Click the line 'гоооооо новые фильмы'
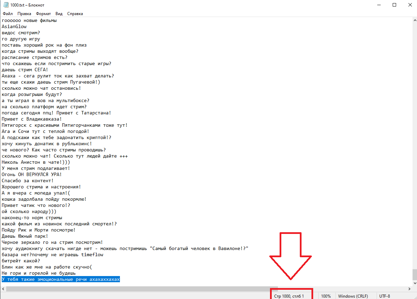 (29, 20)
